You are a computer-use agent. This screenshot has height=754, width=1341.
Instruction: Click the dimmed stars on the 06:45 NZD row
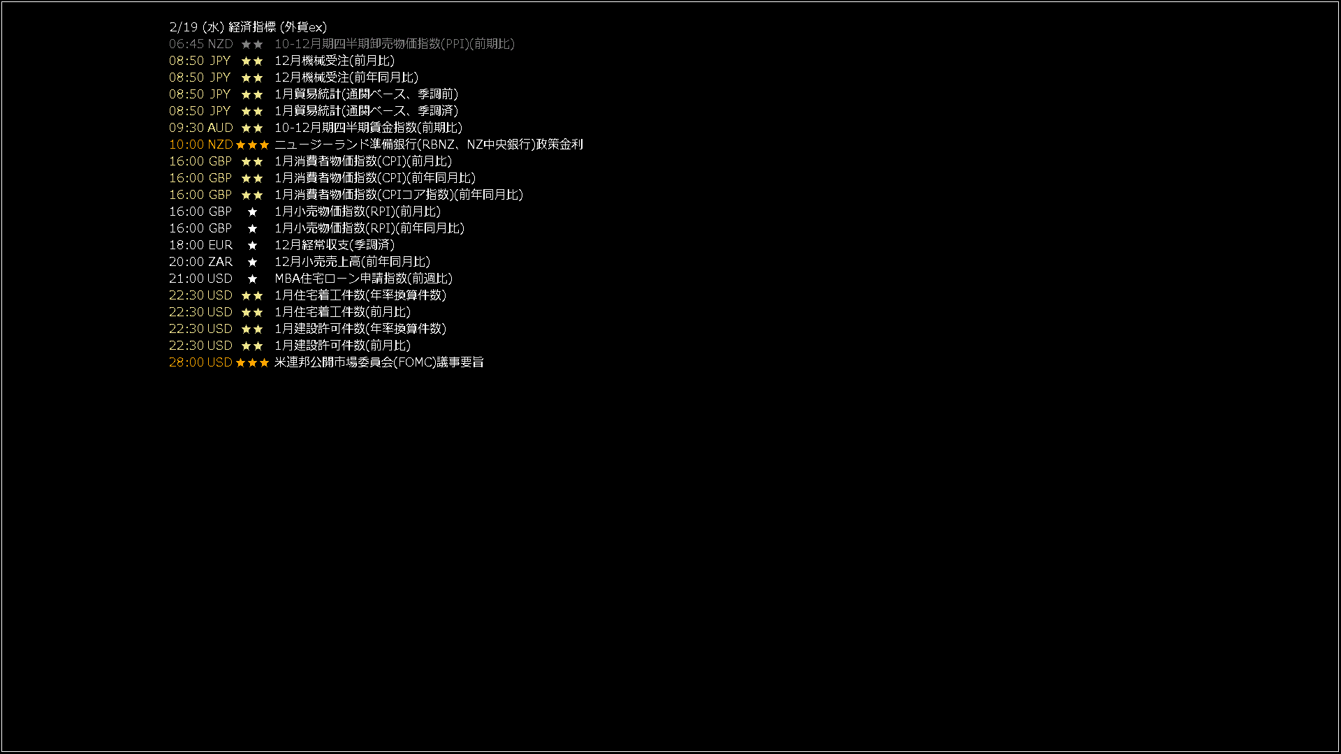click(252, 44)
